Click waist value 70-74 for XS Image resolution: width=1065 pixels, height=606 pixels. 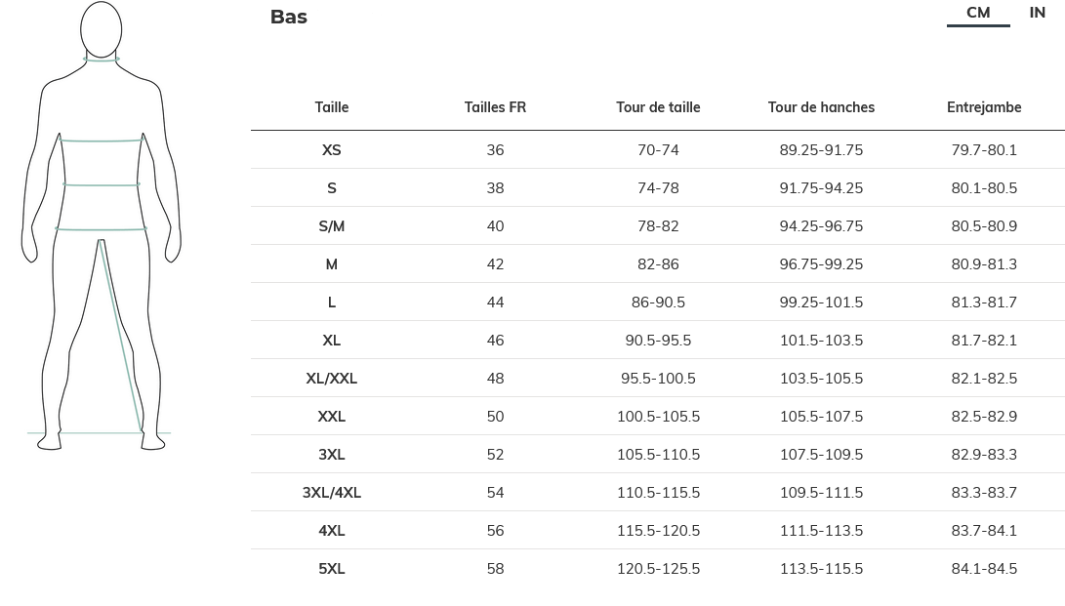pos(658,150)
